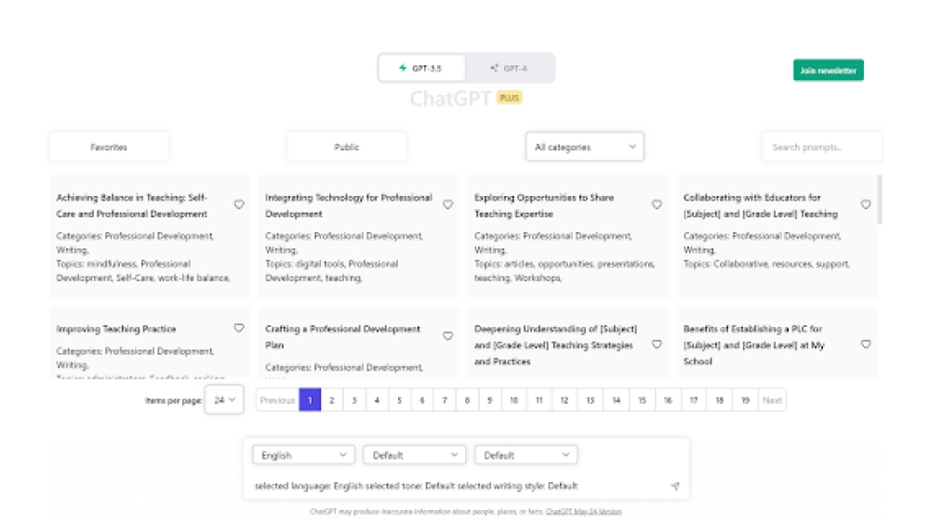Go to page 17
Viewport: 930px width, 523px height.
[x=694, y=400]
